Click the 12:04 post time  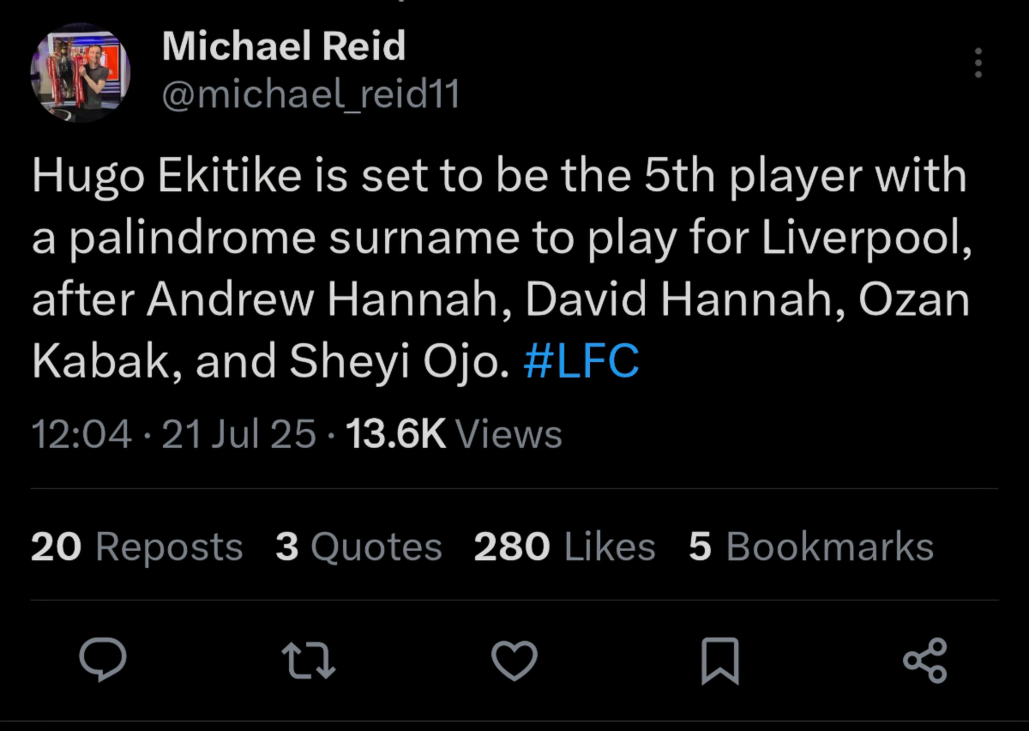(81, 434)
